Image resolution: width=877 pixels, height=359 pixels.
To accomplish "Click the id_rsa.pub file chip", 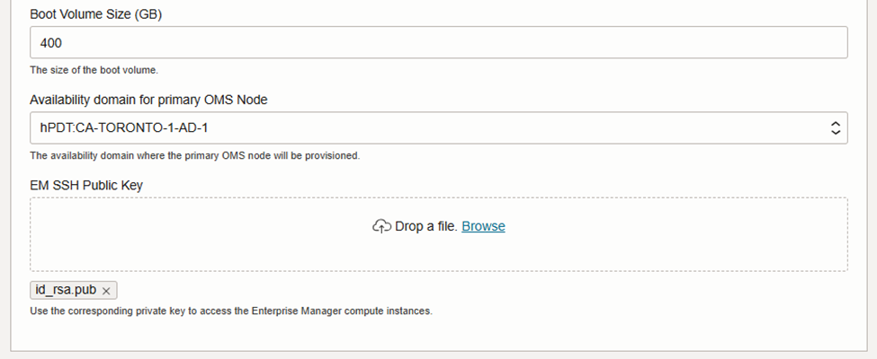I will coord(66,291).
